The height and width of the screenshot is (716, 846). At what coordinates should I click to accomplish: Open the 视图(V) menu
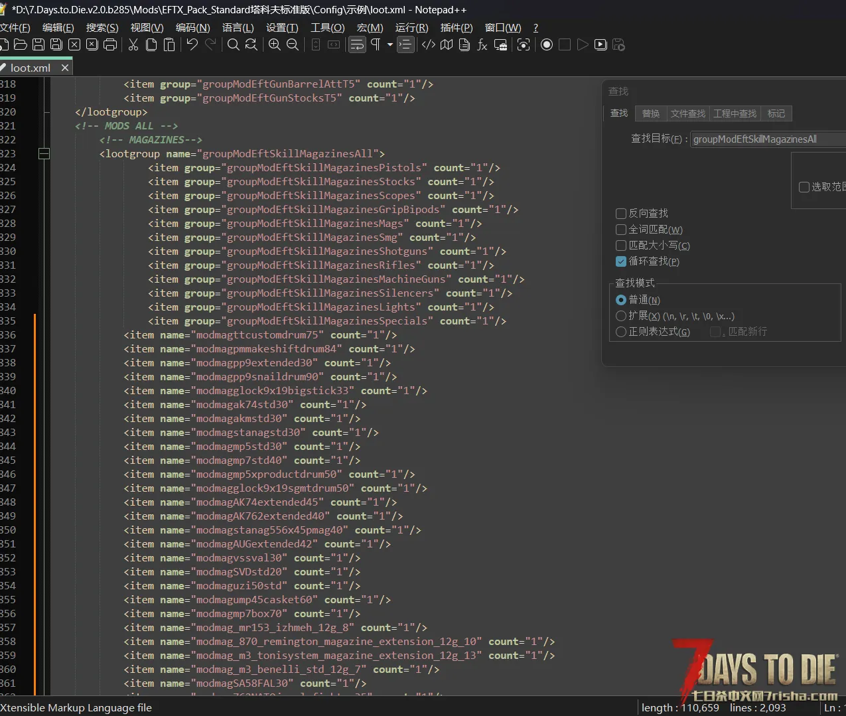[147, 27]
